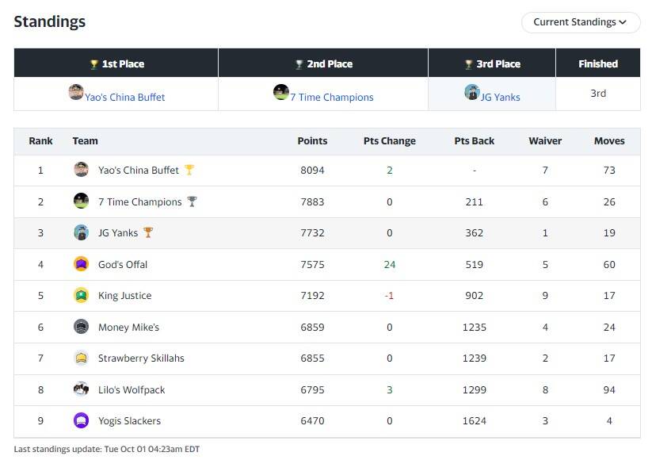Click Lilo's Wolfpack team avatar
Image resolution: width=652 pixels, height=460 pixels.
(x=81, y=389)
